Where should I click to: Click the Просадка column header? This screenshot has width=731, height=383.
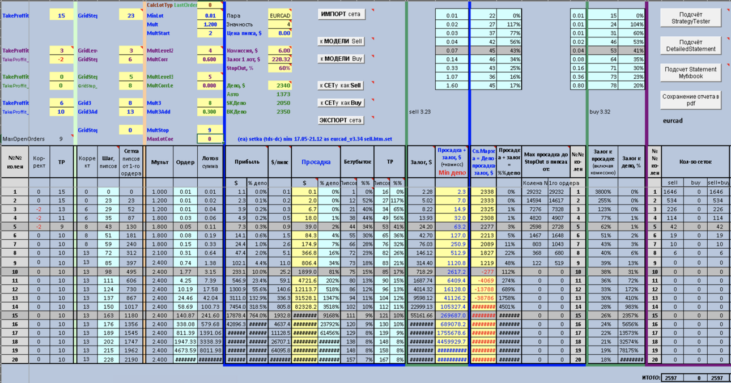[x=316, y=162]
